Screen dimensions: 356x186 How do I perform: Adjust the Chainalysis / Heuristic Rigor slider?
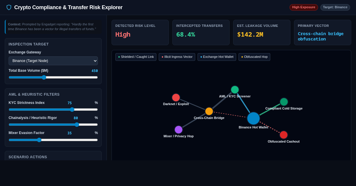(53, 125)
